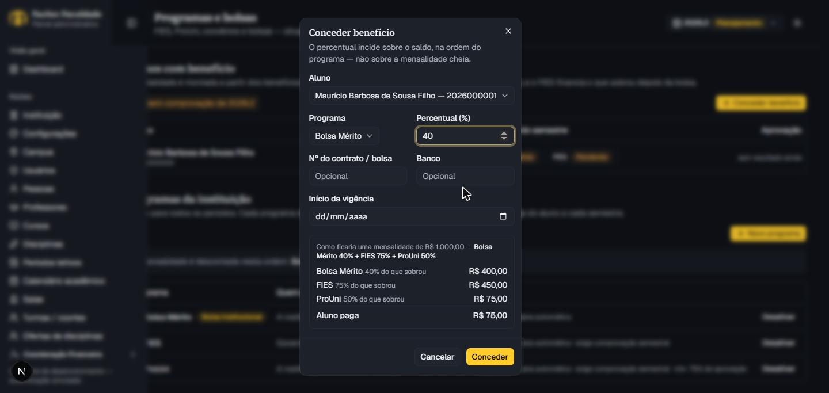The image size is (829, 393).
Task: Open the Aluno student dropdown
Action: (x=412, y=96)
